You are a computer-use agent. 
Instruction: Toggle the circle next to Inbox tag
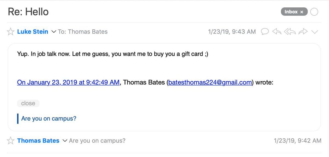314,12
